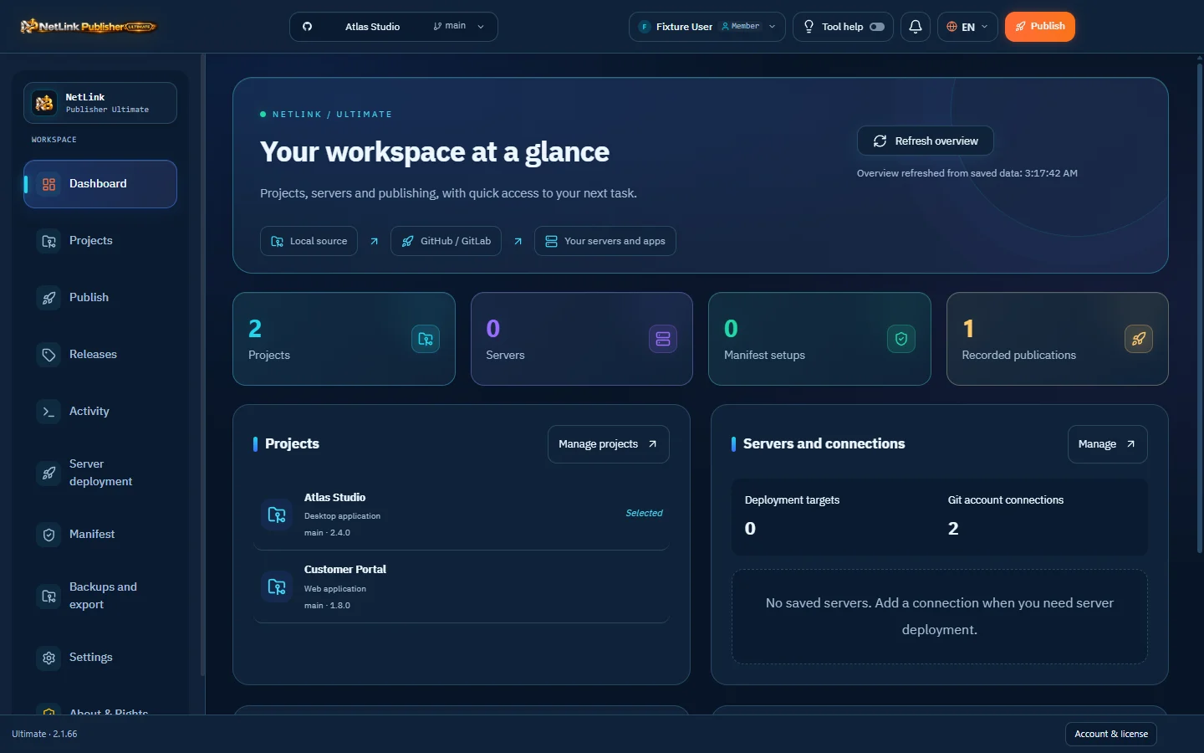Click Account & license button
Image resolution: width=1204 pixels, height=753 pixels.
tap(1111, 734)
